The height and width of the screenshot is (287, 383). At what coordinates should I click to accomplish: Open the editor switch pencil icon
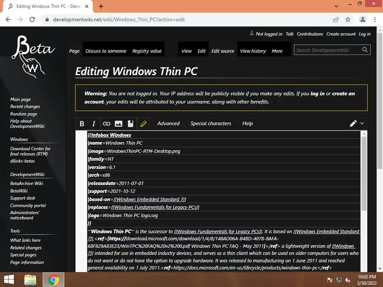point(353,123)
